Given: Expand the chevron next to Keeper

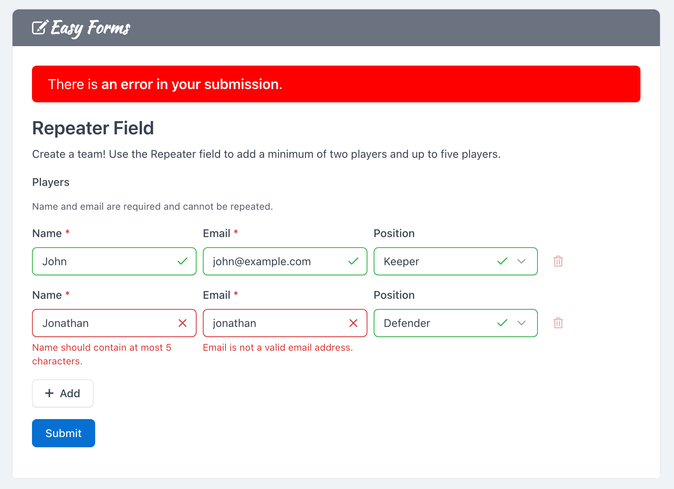Looking at the screenshot, I should tap(521, 261).
